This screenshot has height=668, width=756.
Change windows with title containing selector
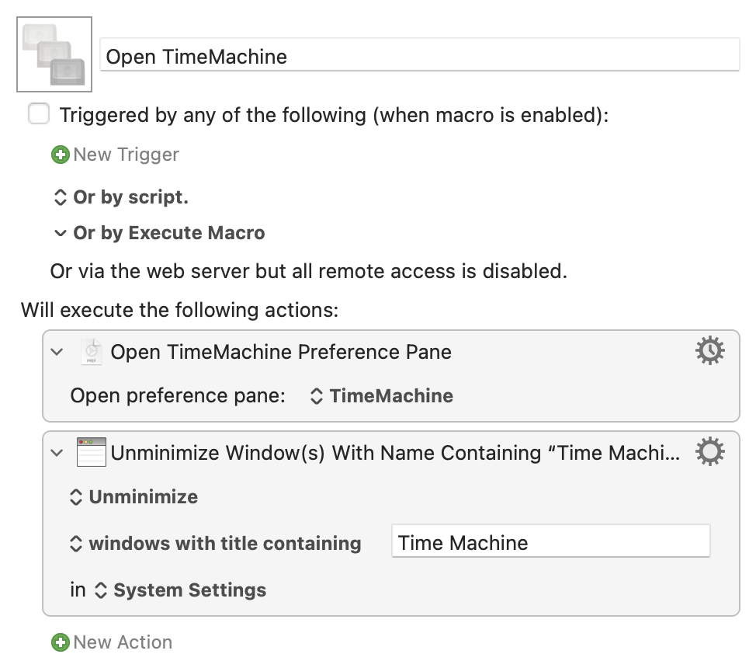click(215, 544)
